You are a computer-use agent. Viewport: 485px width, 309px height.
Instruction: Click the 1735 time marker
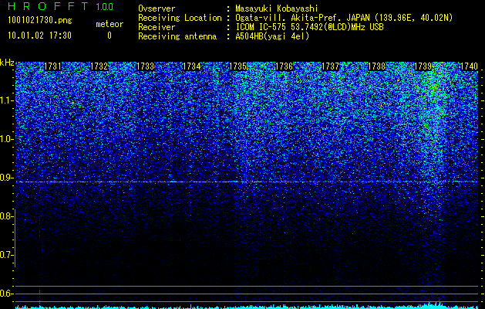point(237,66)
